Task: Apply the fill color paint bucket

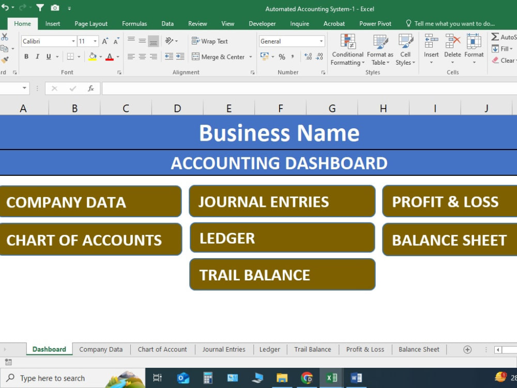Action: (x=93, y=57)
